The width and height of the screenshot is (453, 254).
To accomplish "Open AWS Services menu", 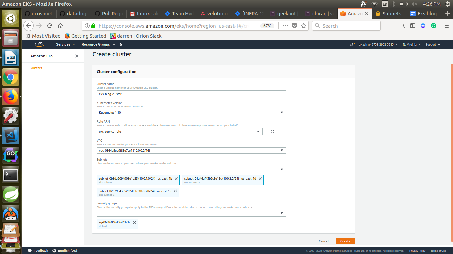I will tap(65, 44).
